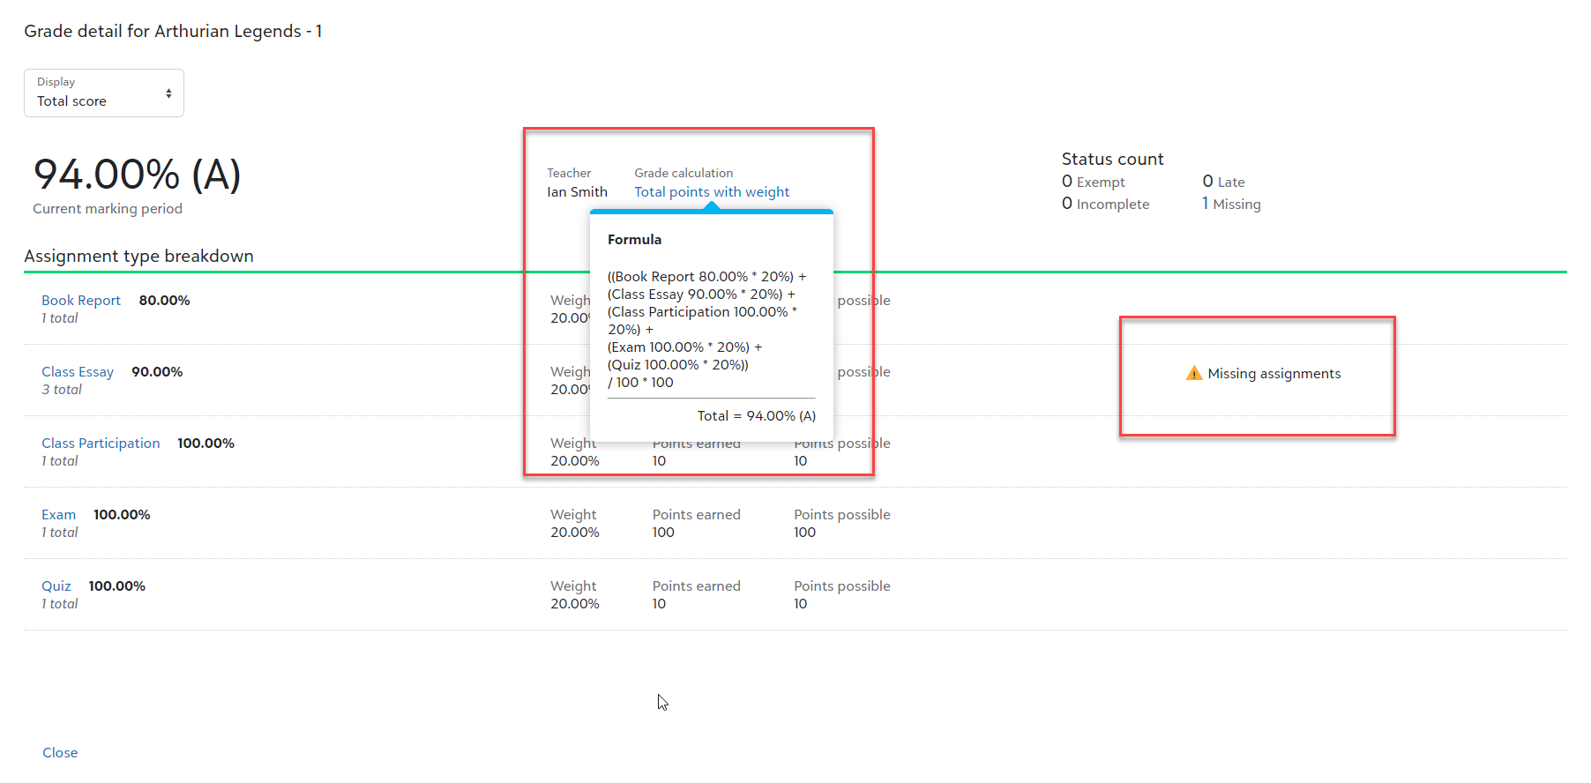Image resolution: width=1591 pixels, height=783 pixels.
Task: Click the 94.00% (A) total score
Action: click(x=138, y=174)
